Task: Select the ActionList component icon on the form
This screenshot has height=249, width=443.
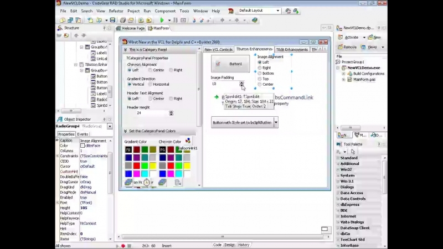Action: [178, 183]
